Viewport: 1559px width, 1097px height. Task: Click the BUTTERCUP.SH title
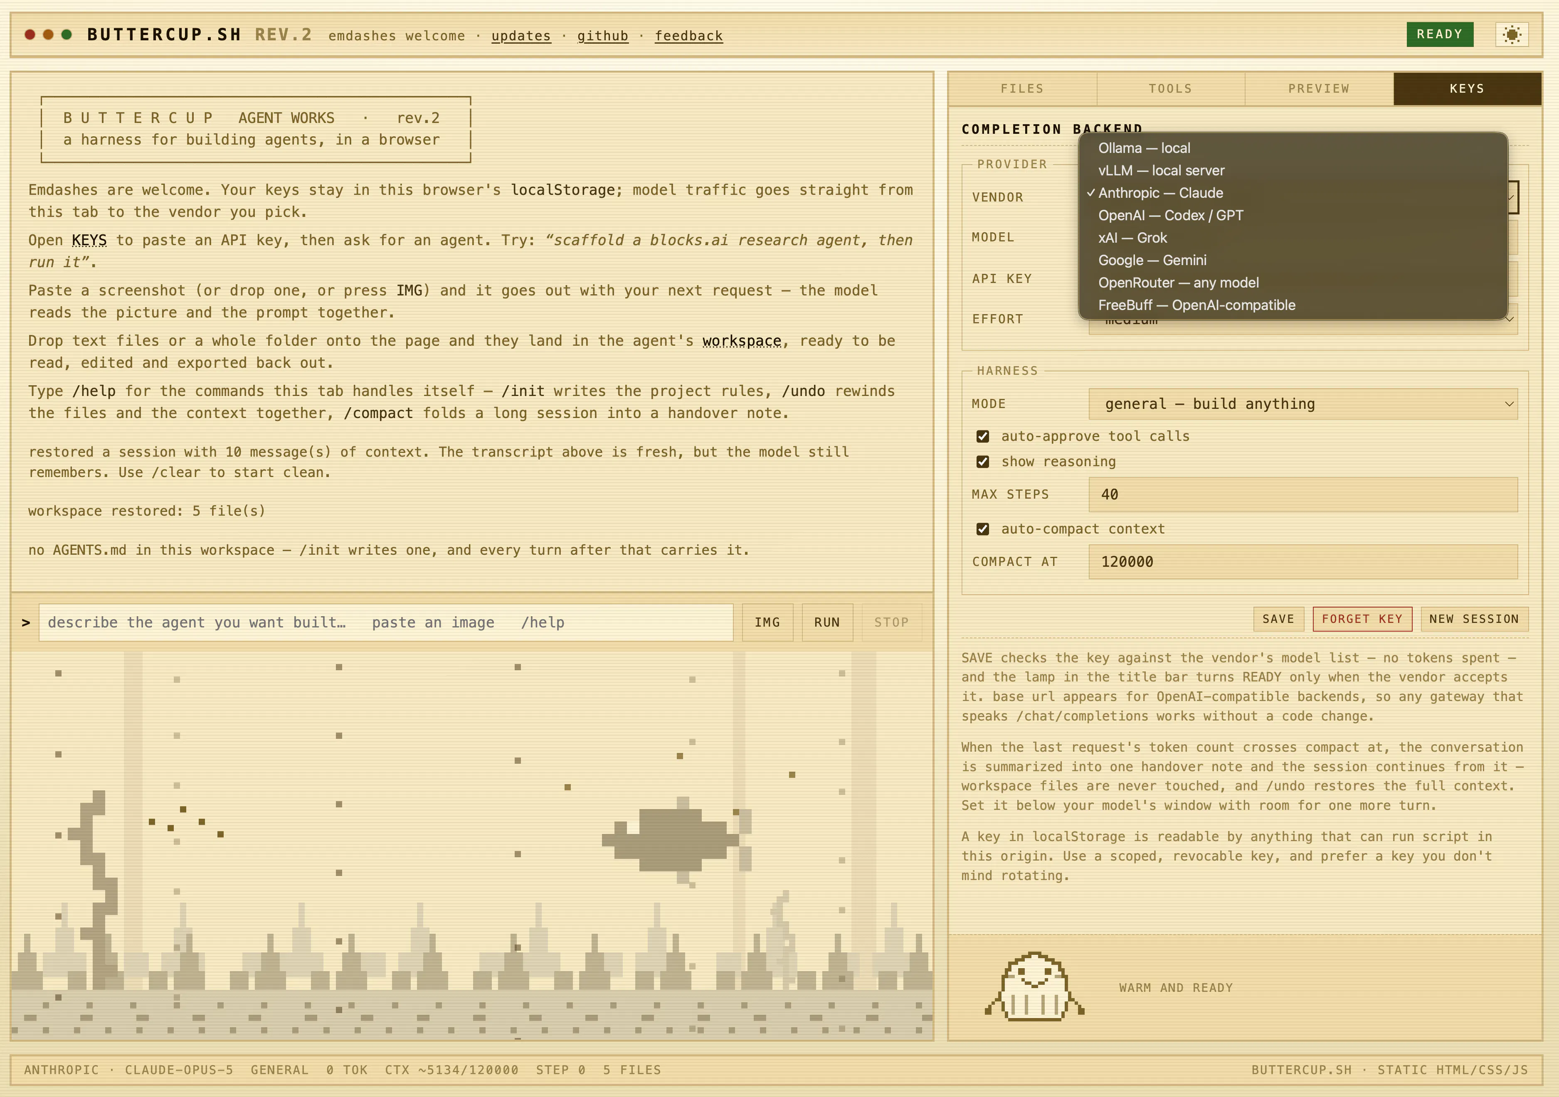pyautogui.click(x=164, y=34)
